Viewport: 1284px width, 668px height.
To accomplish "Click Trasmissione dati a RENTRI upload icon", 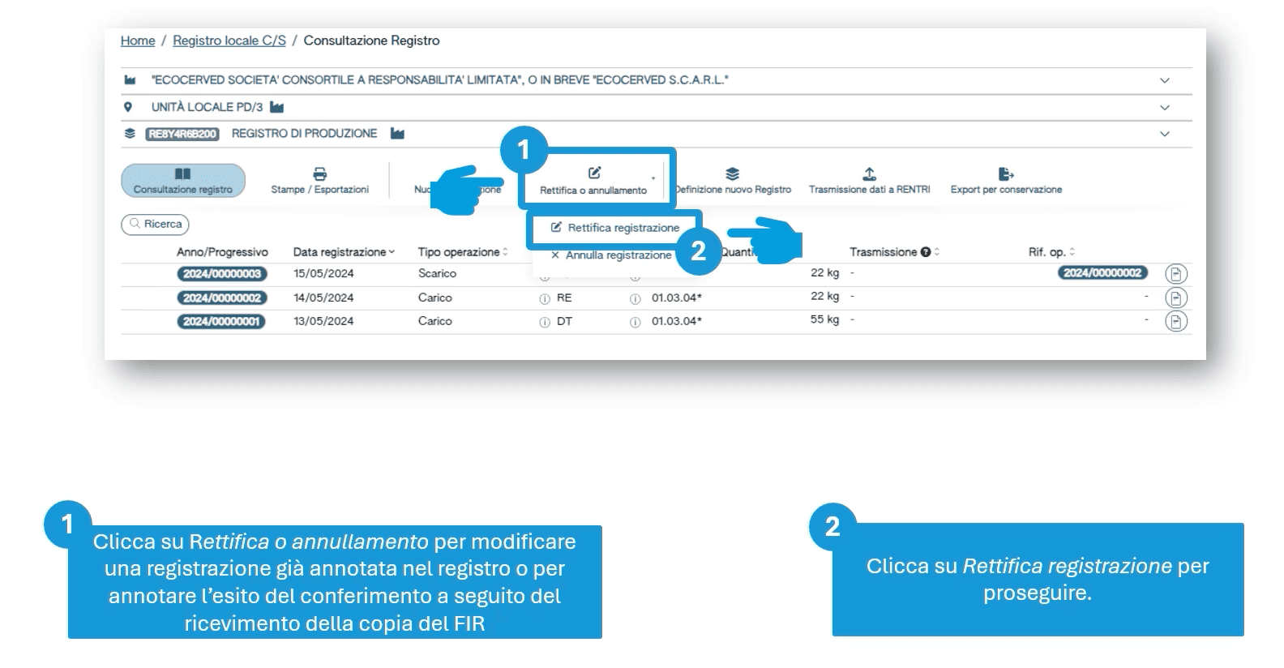I will tap(869, 173).
